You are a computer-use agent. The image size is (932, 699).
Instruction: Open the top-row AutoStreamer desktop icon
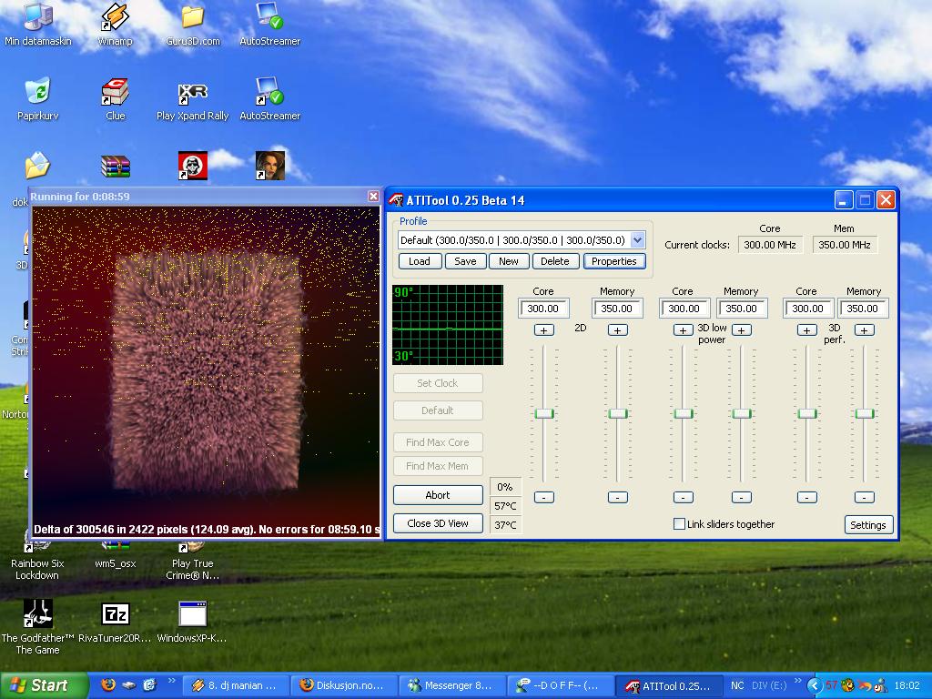269,24
